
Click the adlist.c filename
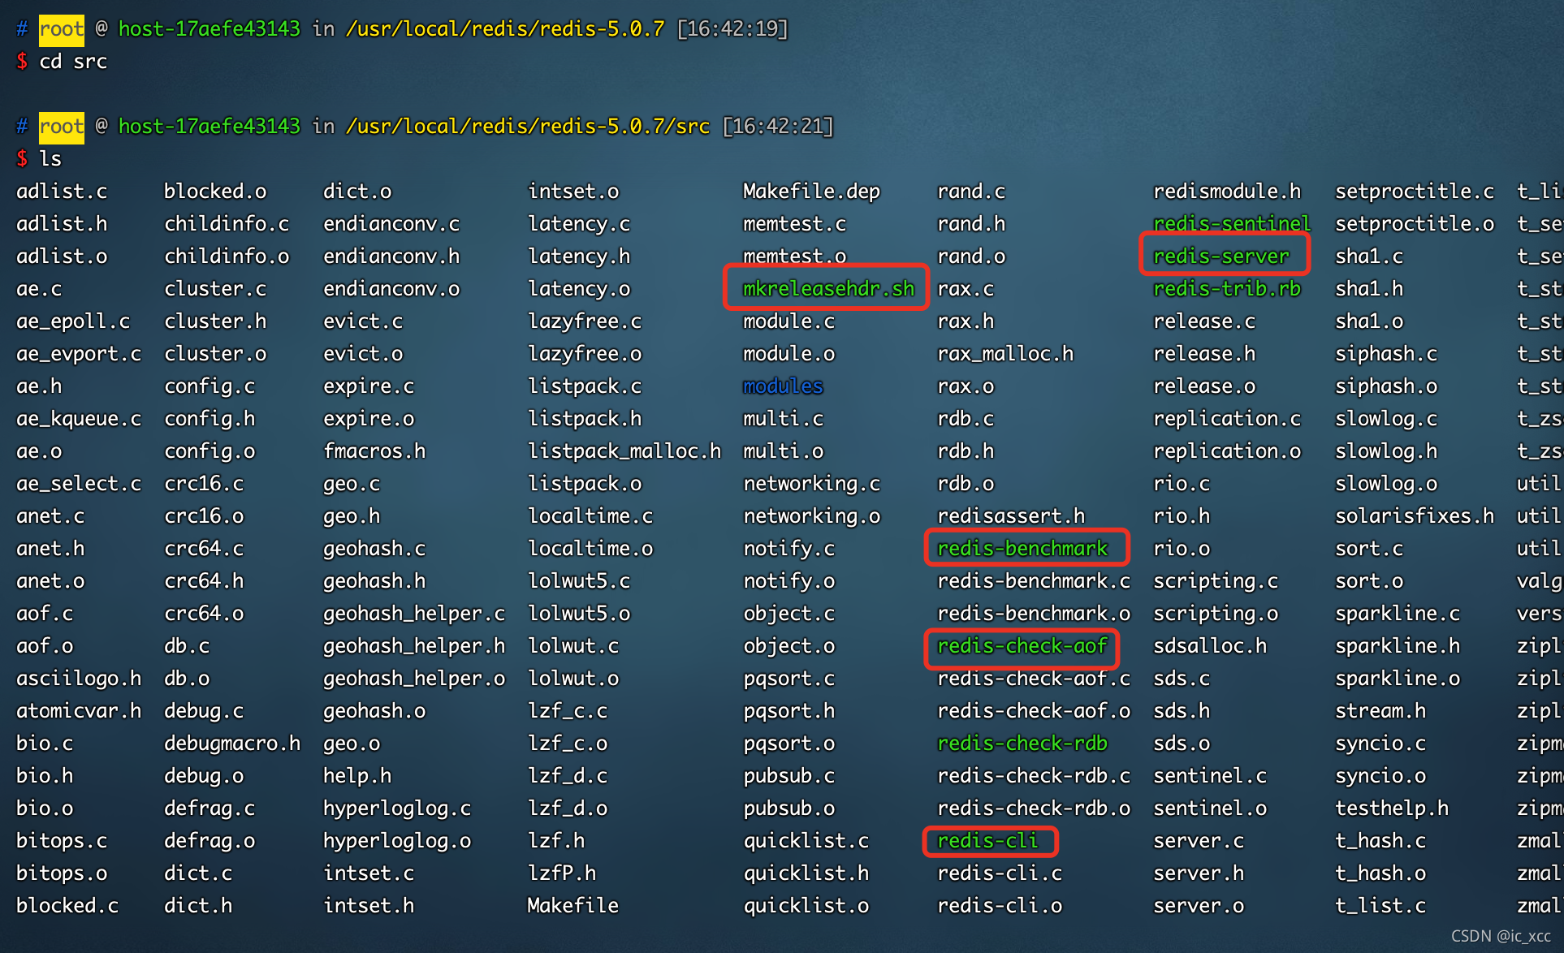(x=62, y=192)
